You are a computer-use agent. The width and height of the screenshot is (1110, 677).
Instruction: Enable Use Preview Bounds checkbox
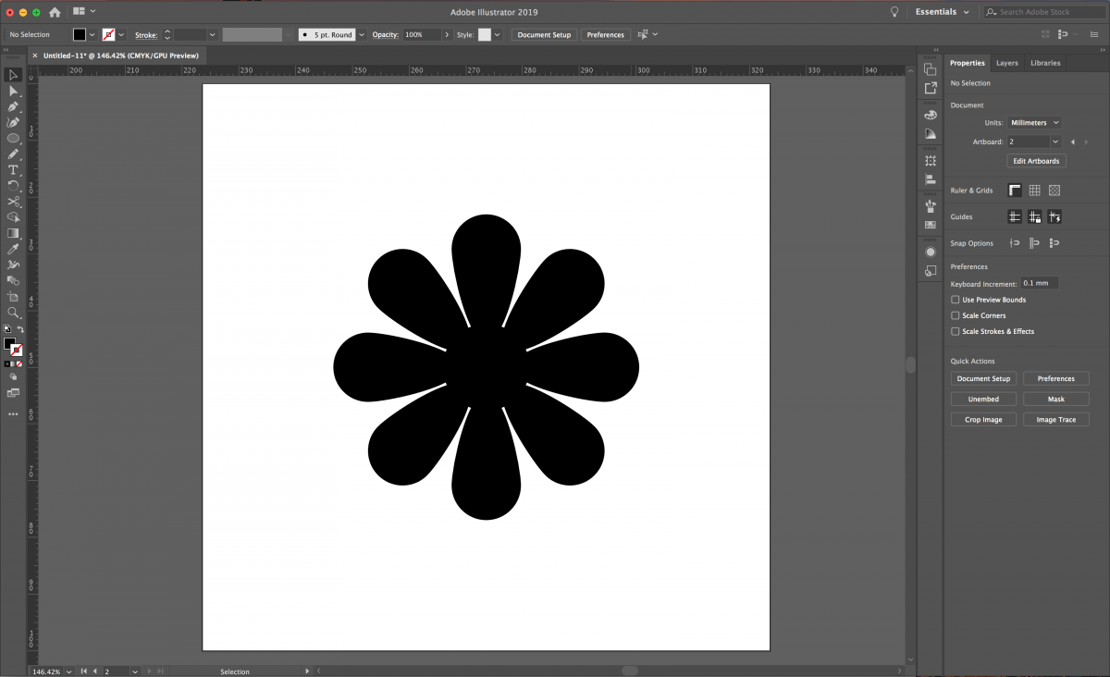click(x=956, y=300)
